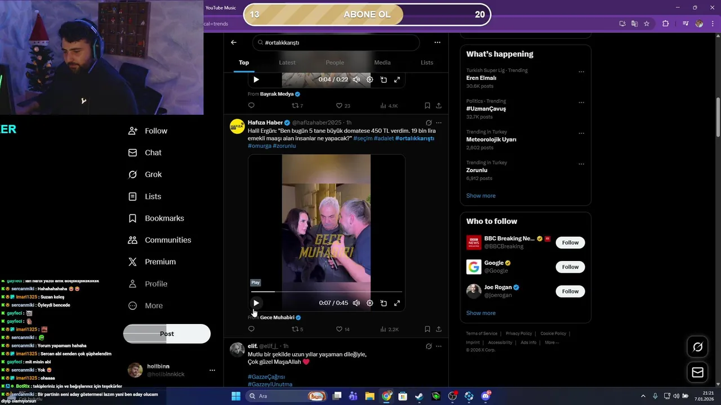Expand the More sidebar menu
Screen dimensions: 721x405
coord(145,305)
